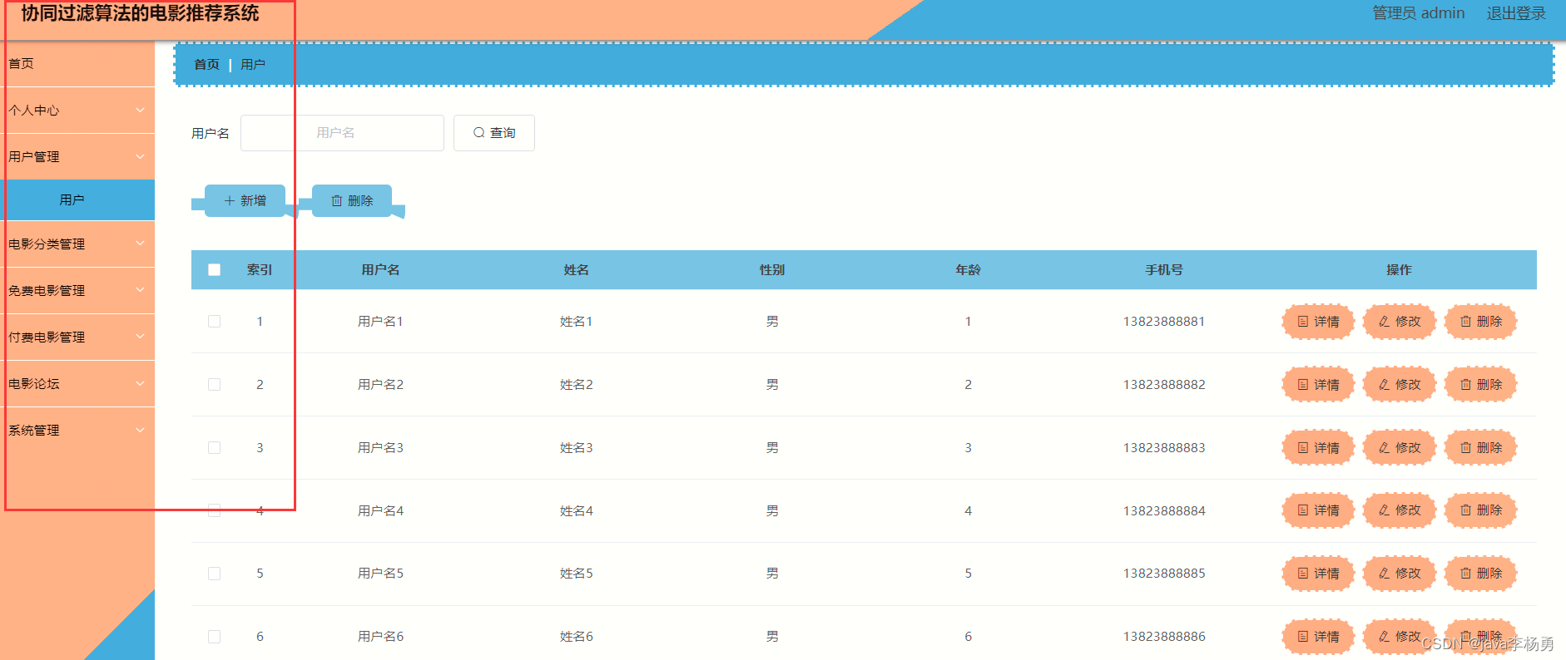Click the 查询 search button
Screen dimensions: 1566x660
click(494, 133)
